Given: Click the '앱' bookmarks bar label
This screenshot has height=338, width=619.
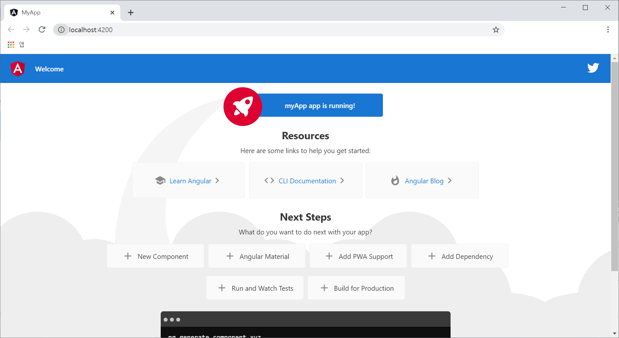Looking at the screenshot, I should click(x=22, y=45).
